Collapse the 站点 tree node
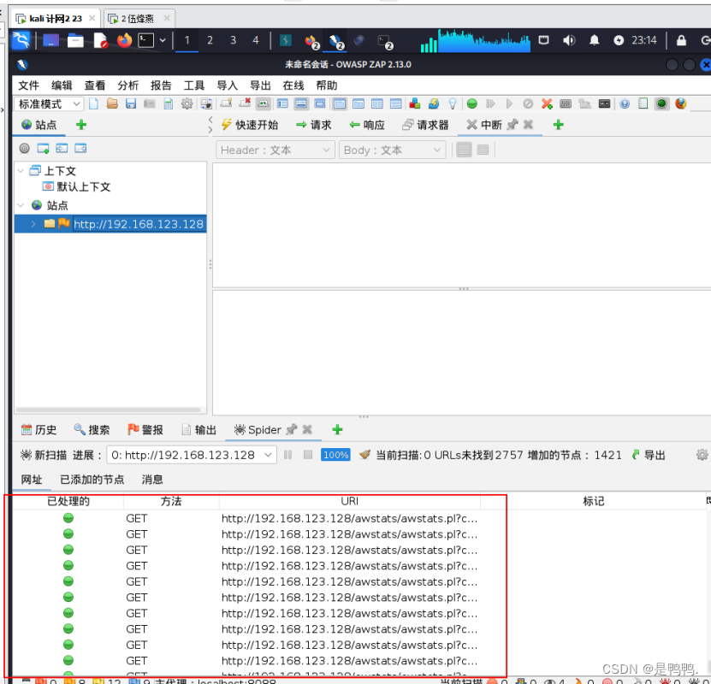711x684 pixels. [21, 205]
